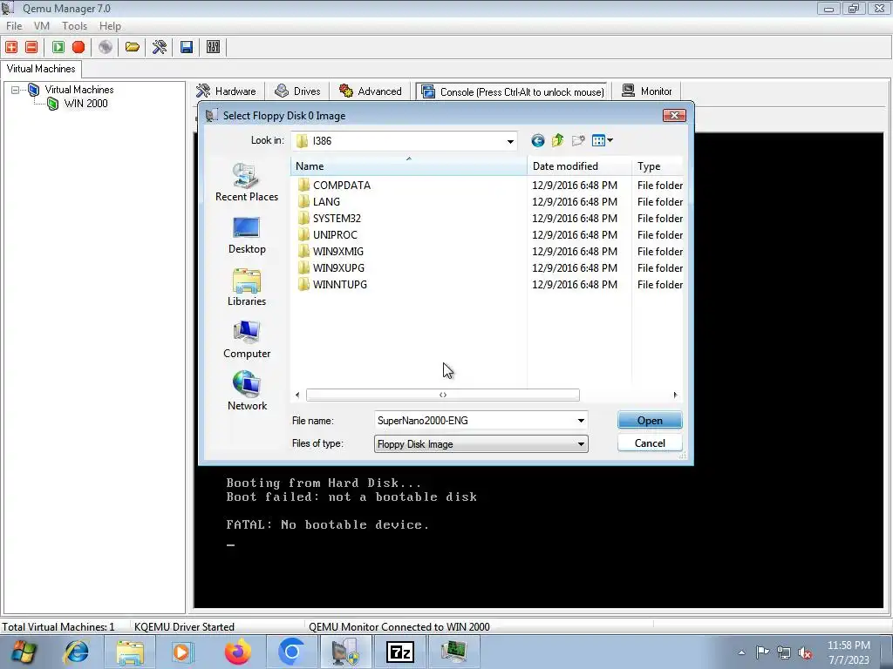Go up one folder level icon

(x=557, y=140)
